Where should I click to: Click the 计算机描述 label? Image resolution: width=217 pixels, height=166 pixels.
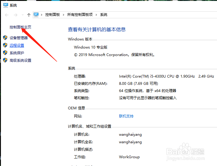point(84,150)
